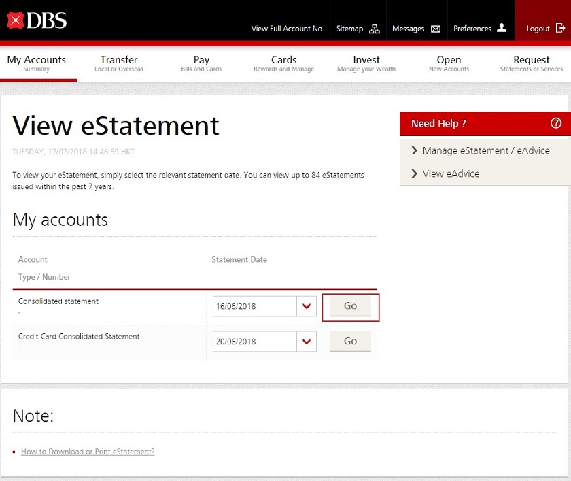
Task: Click the DBS logo
Action: 37,20
